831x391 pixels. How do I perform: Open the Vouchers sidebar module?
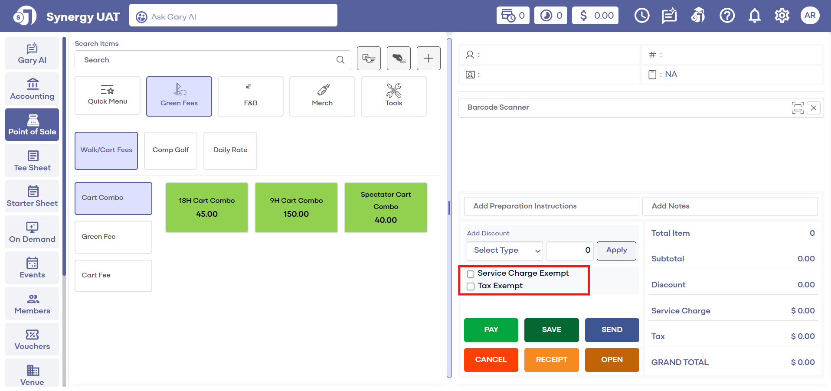(32, 339)
